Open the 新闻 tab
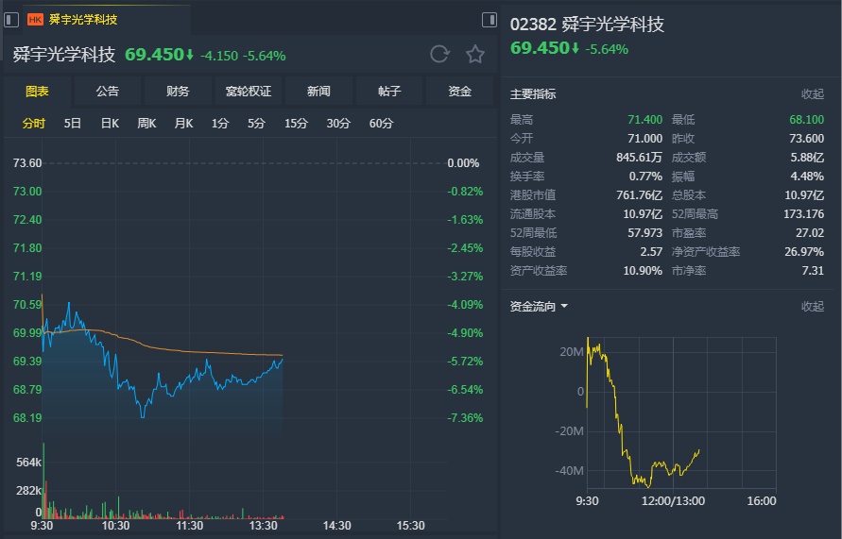This screenshot has height=539, width=842. coord(318,91)
